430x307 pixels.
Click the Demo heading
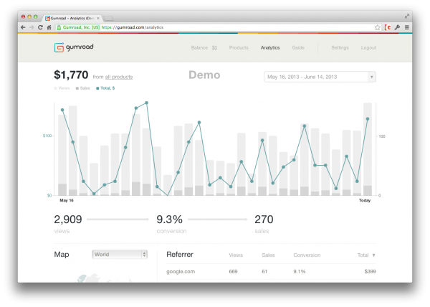(204, 75)
